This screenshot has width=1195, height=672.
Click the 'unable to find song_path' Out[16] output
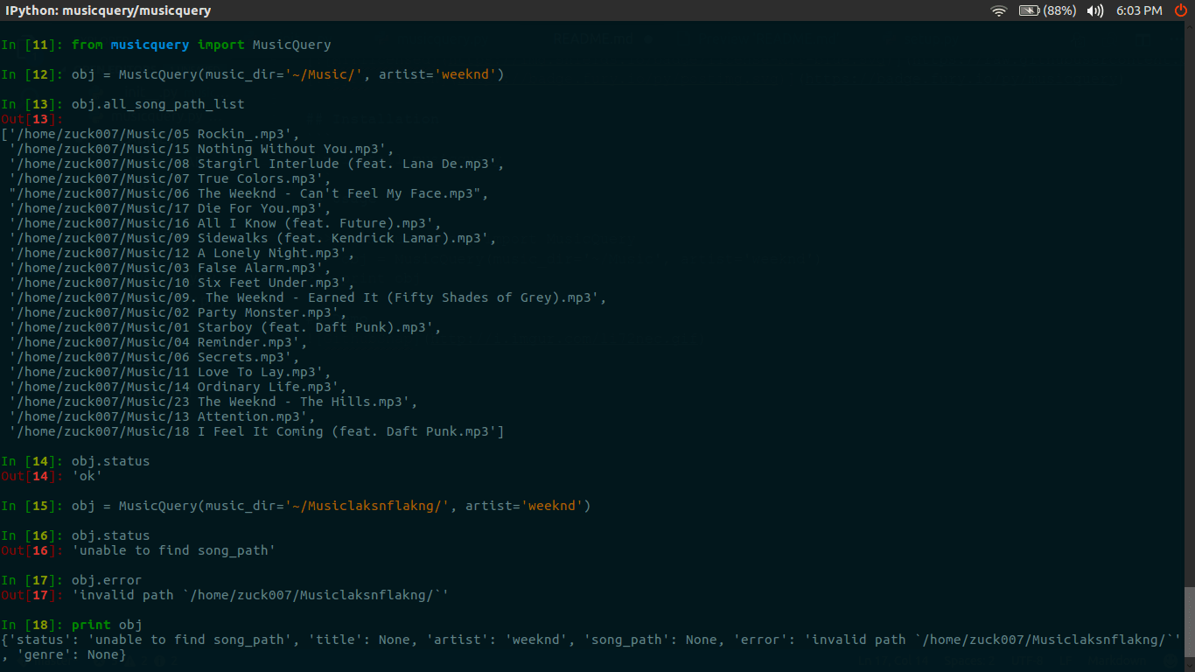coord(174,550)
